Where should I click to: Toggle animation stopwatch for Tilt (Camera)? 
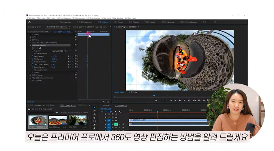coord(32,59)
